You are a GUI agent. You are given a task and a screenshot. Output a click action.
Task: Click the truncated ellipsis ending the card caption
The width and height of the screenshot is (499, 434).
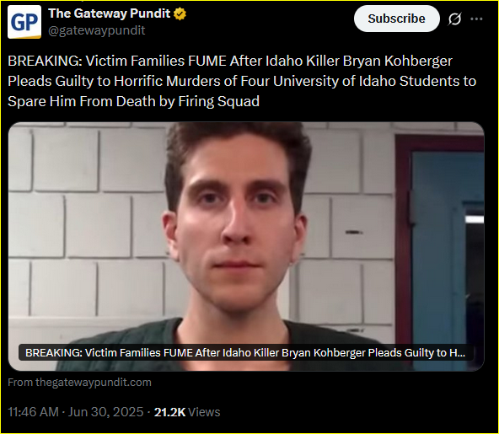click(462, 353)
